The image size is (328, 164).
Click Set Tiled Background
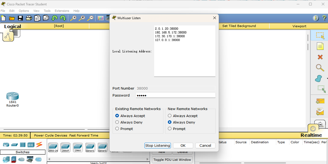[239, 26]
